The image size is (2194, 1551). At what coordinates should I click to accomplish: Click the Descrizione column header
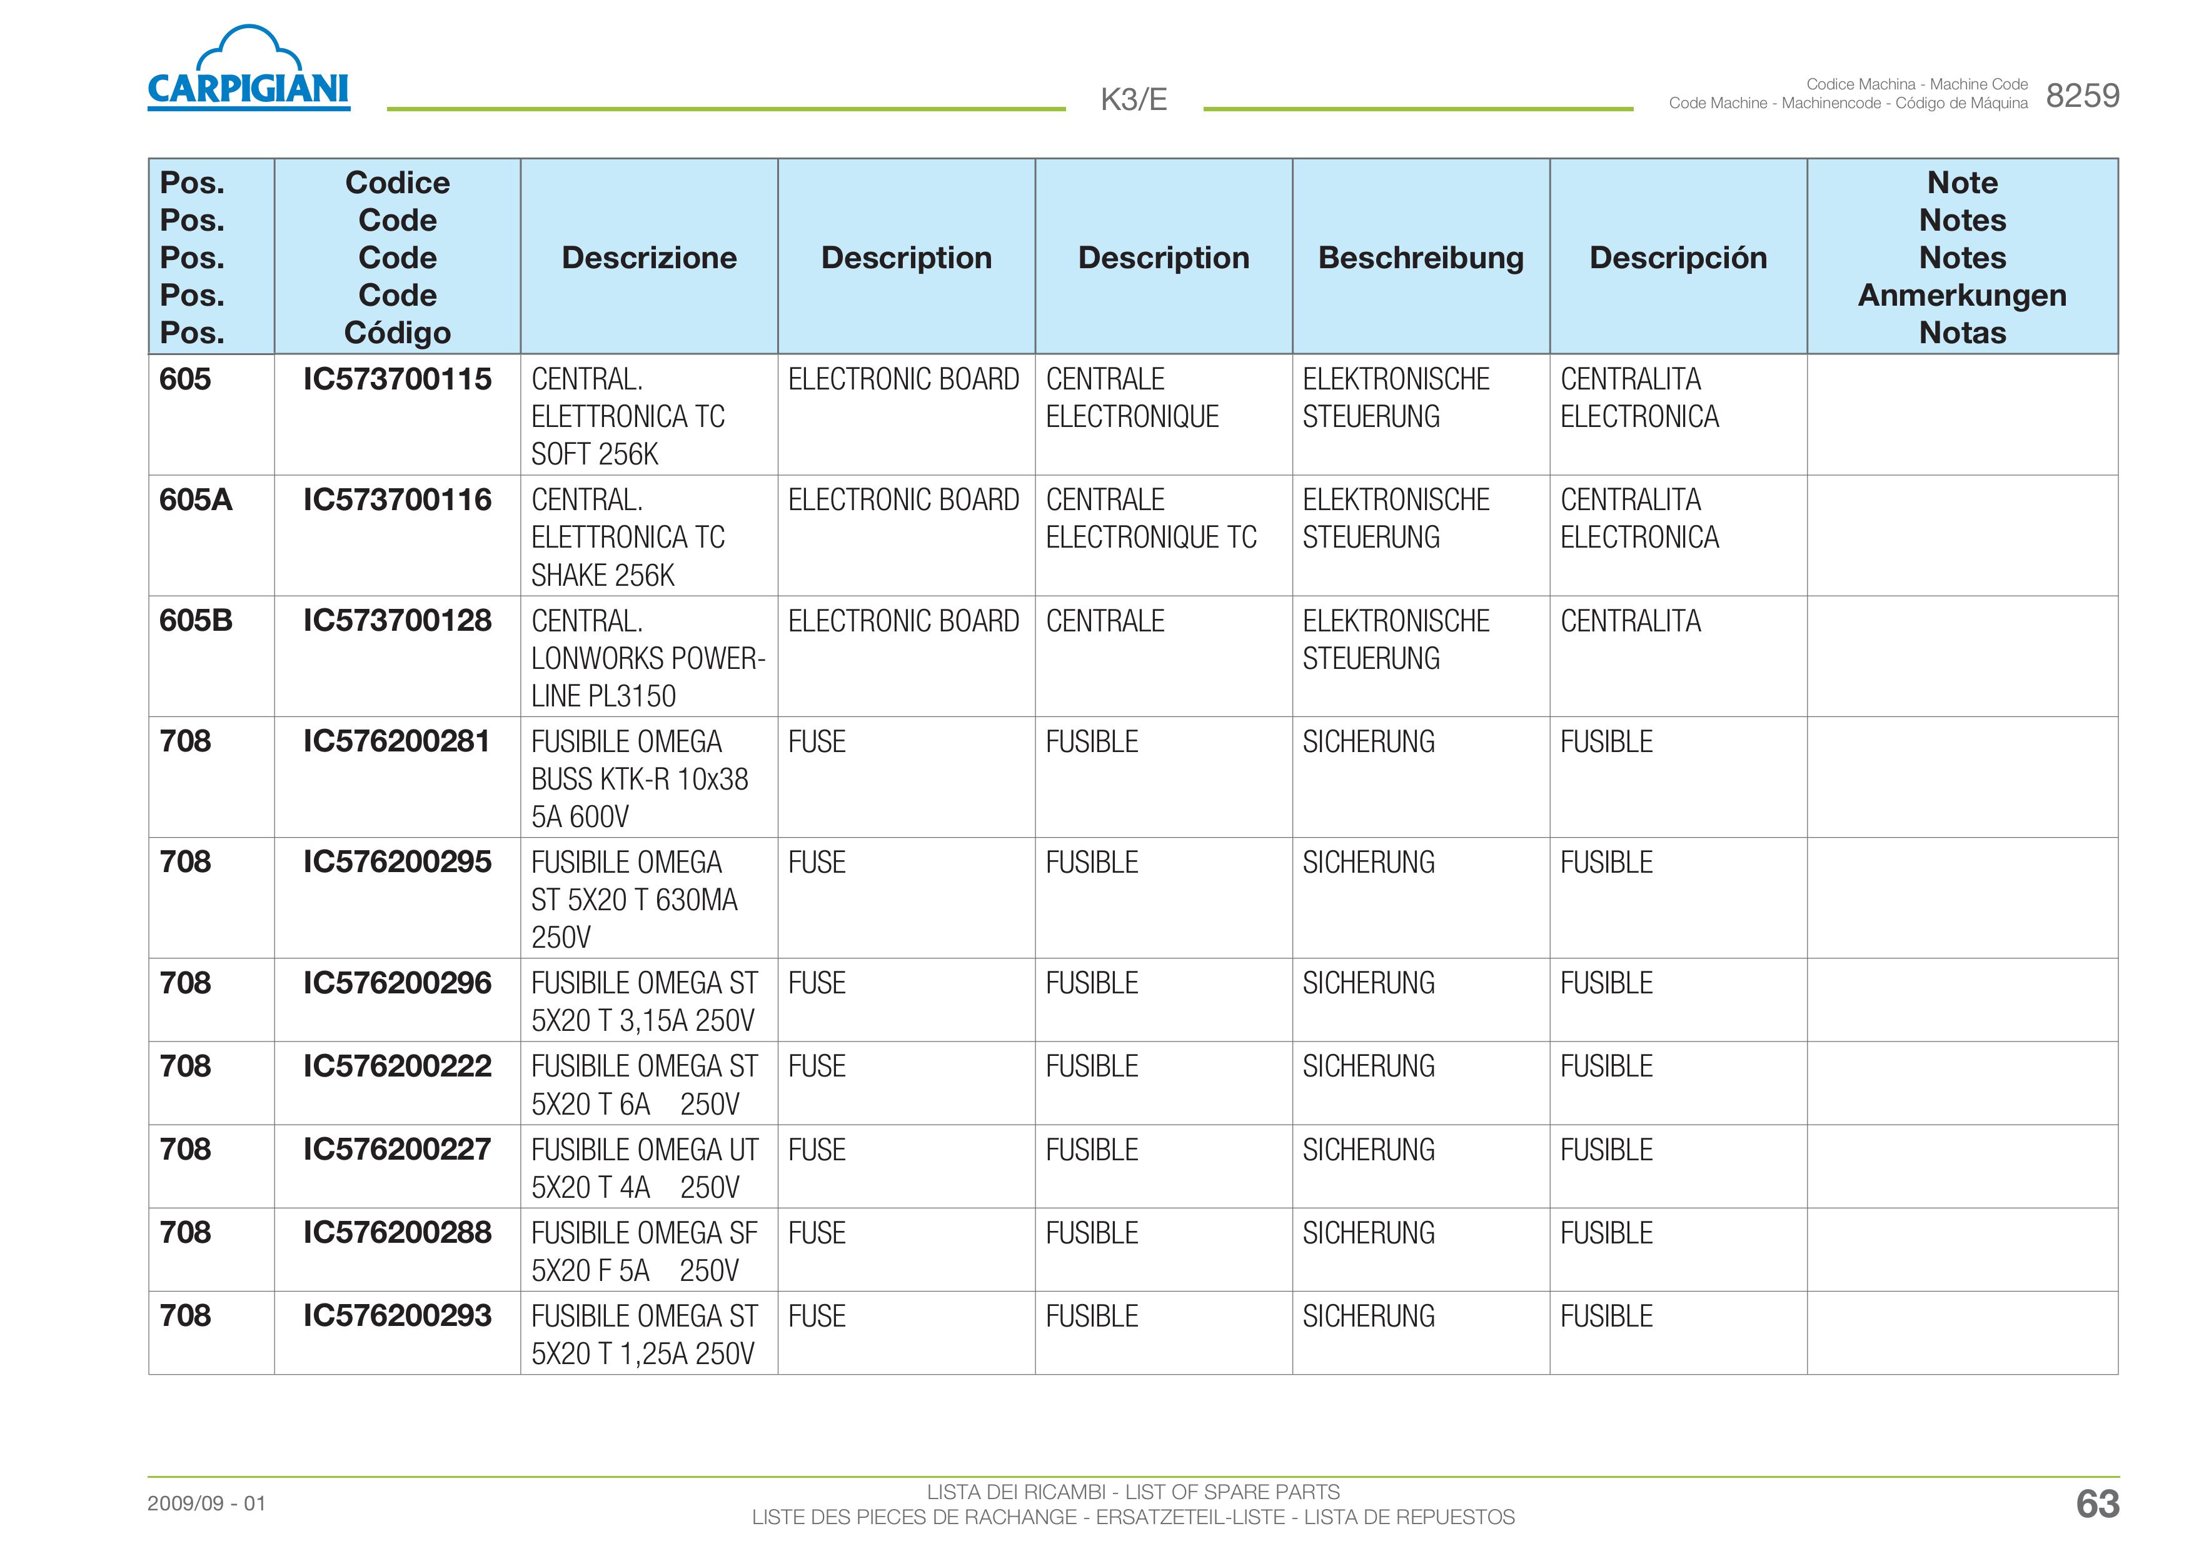coord(649,257)
